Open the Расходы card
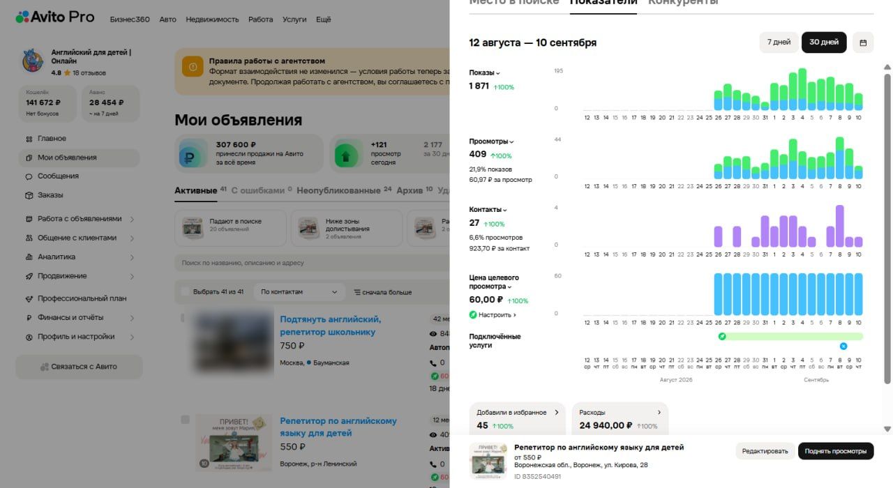 coord(620,419)
